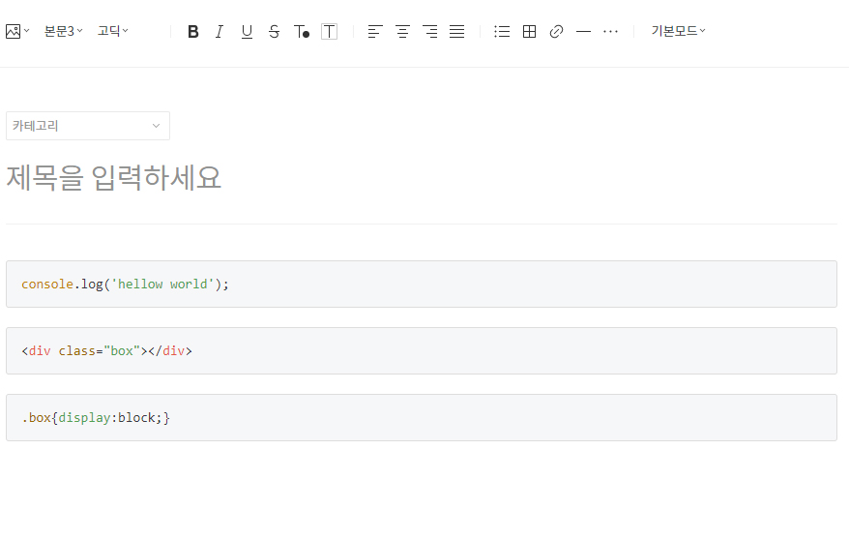Align text to the right
The image size is (849, 540).
click(430, 32)
